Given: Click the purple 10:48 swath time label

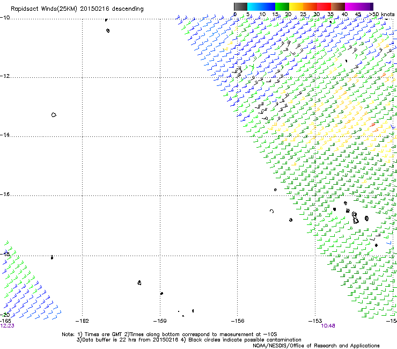Looking at the screenshot, I should click(x=328, y=326).
